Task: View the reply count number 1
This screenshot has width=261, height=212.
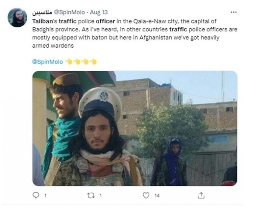Action: coord(45,195)
